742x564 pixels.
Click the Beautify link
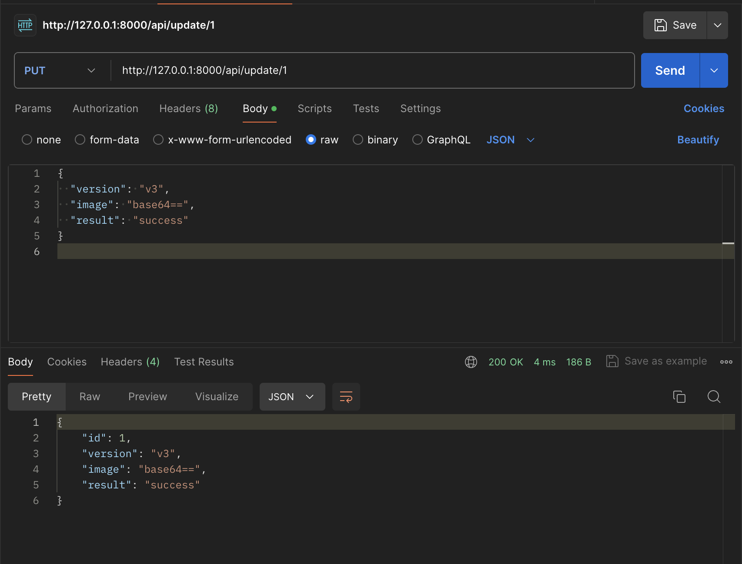click(698, 139)
